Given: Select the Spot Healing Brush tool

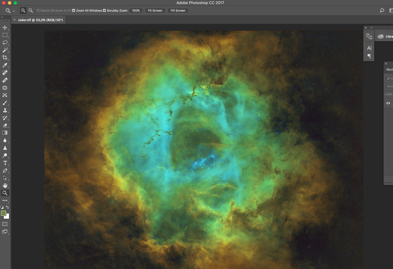Looking at the screenshot, I should pyautogui.click(x=5, y=73).
